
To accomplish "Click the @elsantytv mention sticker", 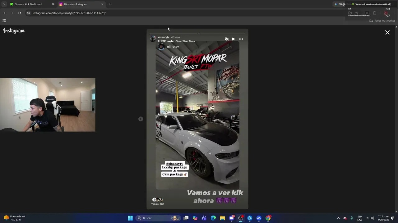I will pos(174,164).
